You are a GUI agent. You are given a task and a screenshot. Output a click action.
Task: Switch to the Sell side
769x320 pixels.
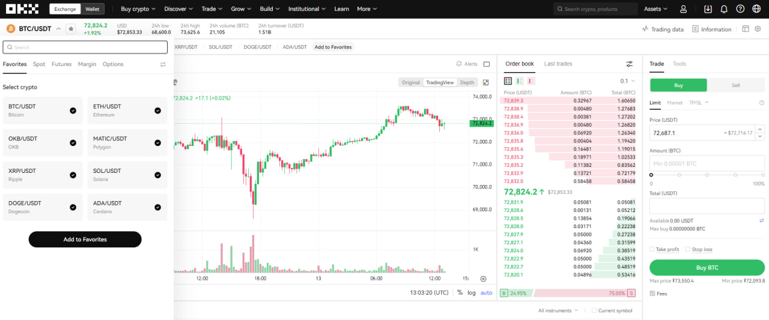(735, 85)
